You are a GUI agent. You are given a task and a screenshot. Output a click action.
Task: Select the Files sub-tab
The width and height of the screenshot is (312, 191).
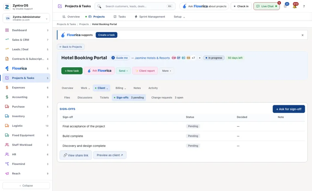tap(67, 97)
